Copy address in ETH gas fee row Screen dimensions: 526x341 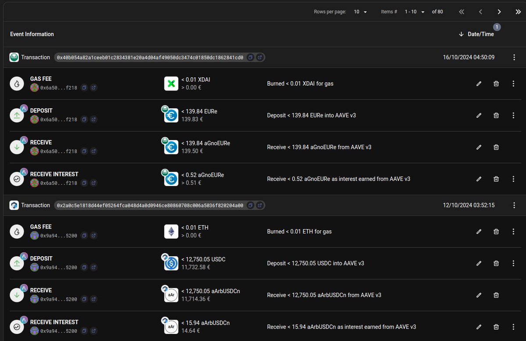point(85,236)
